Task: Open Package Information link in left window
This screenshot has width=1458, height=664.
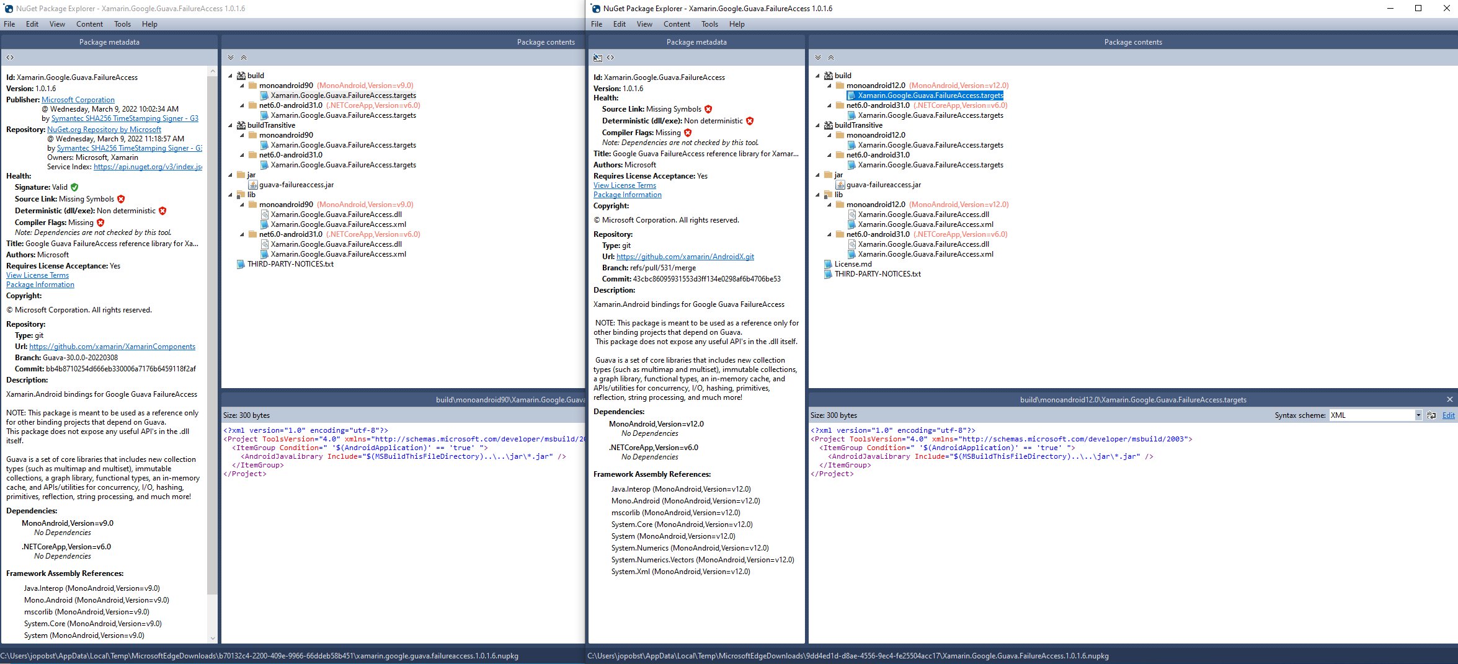Action: (x=40, y=285)
